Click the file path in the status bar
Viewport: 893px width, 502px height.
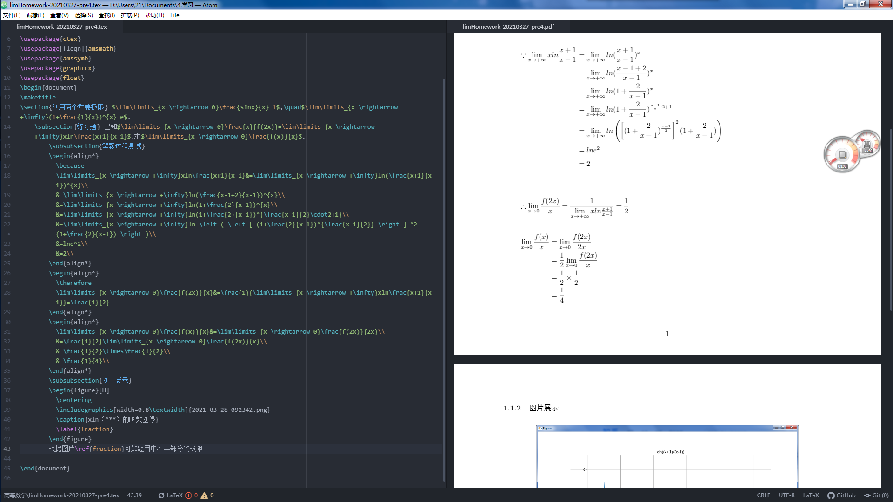61,495
